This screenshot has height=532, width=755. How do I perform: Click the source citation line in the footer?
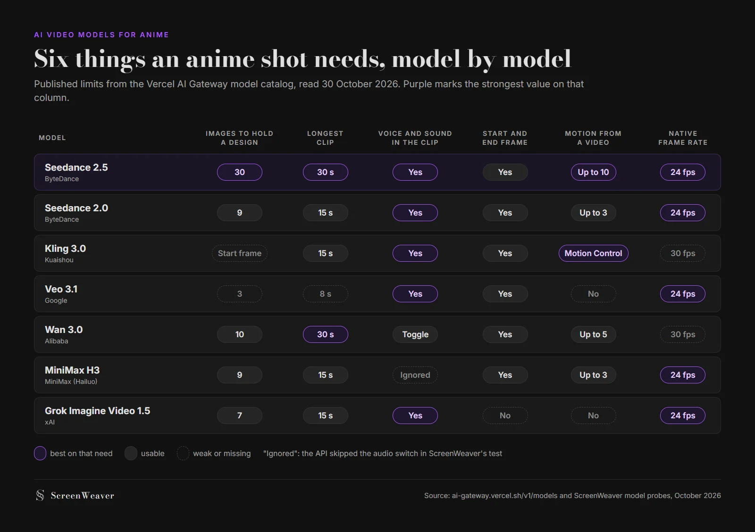click(572, 496)
